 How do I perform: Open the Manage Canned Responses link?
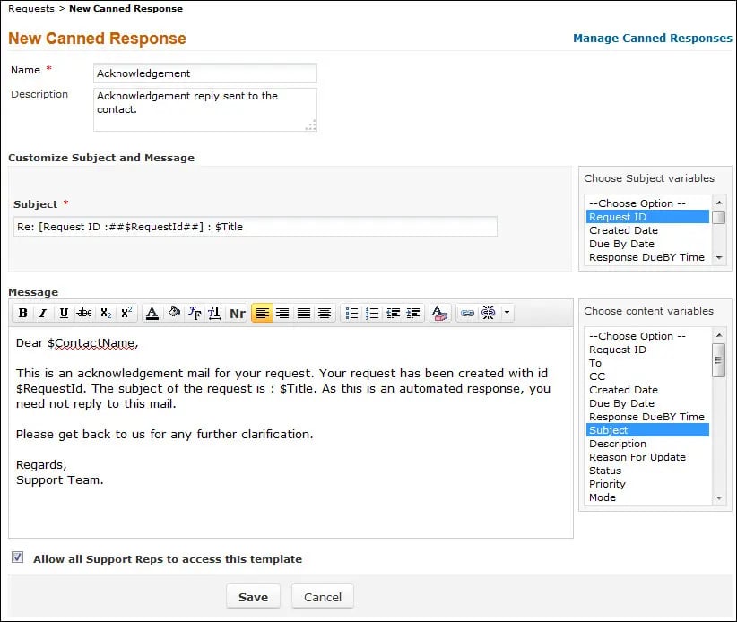(652, 39)
